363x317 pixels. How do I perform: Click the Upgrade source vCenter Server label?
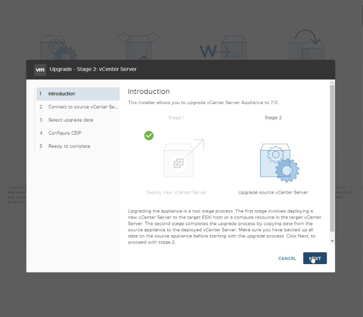click(273, 192)
